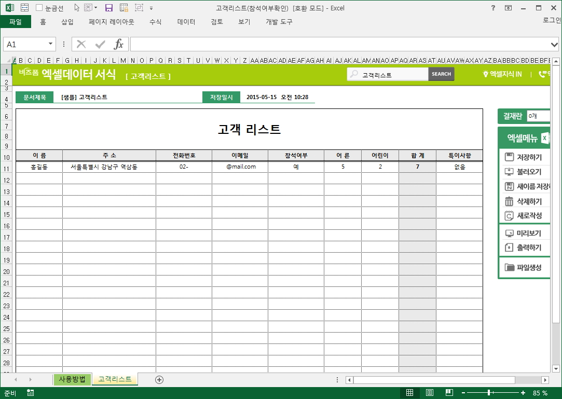Image resolution: width=562 pixels, height=399 pixels.
Task: Click the SEARCH button
Action: 441,74
